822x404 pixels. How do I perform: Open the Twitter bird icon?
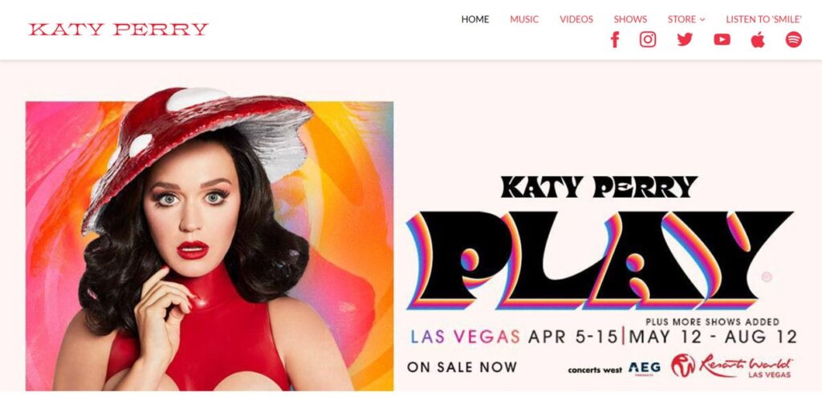click(x=685, y=39)
